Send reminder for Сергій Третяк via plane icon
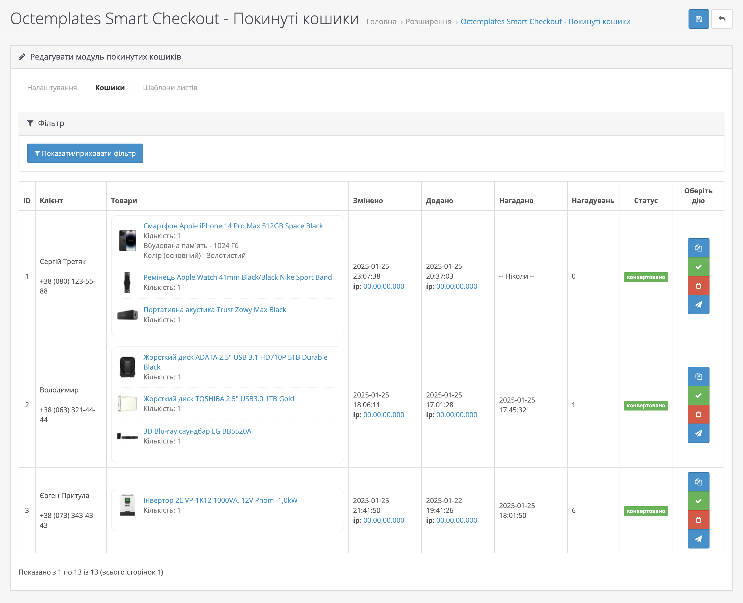Image resolution: width=743 pixels, height=603 pixels. tap(698, 305)
